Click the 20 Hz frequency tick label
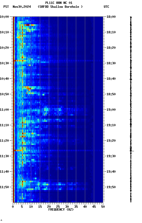Screen dimensions: 142x223 pyautogui.click(x=49, y=207)
